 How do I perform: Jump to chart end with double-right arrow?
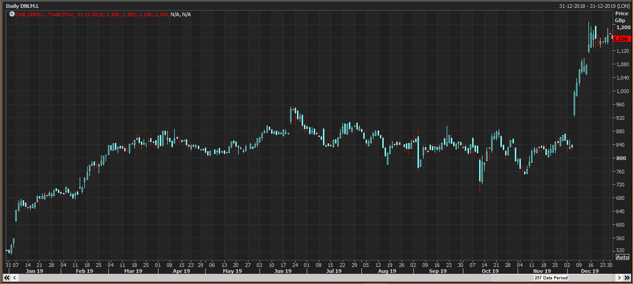click(x=627, y=278)
